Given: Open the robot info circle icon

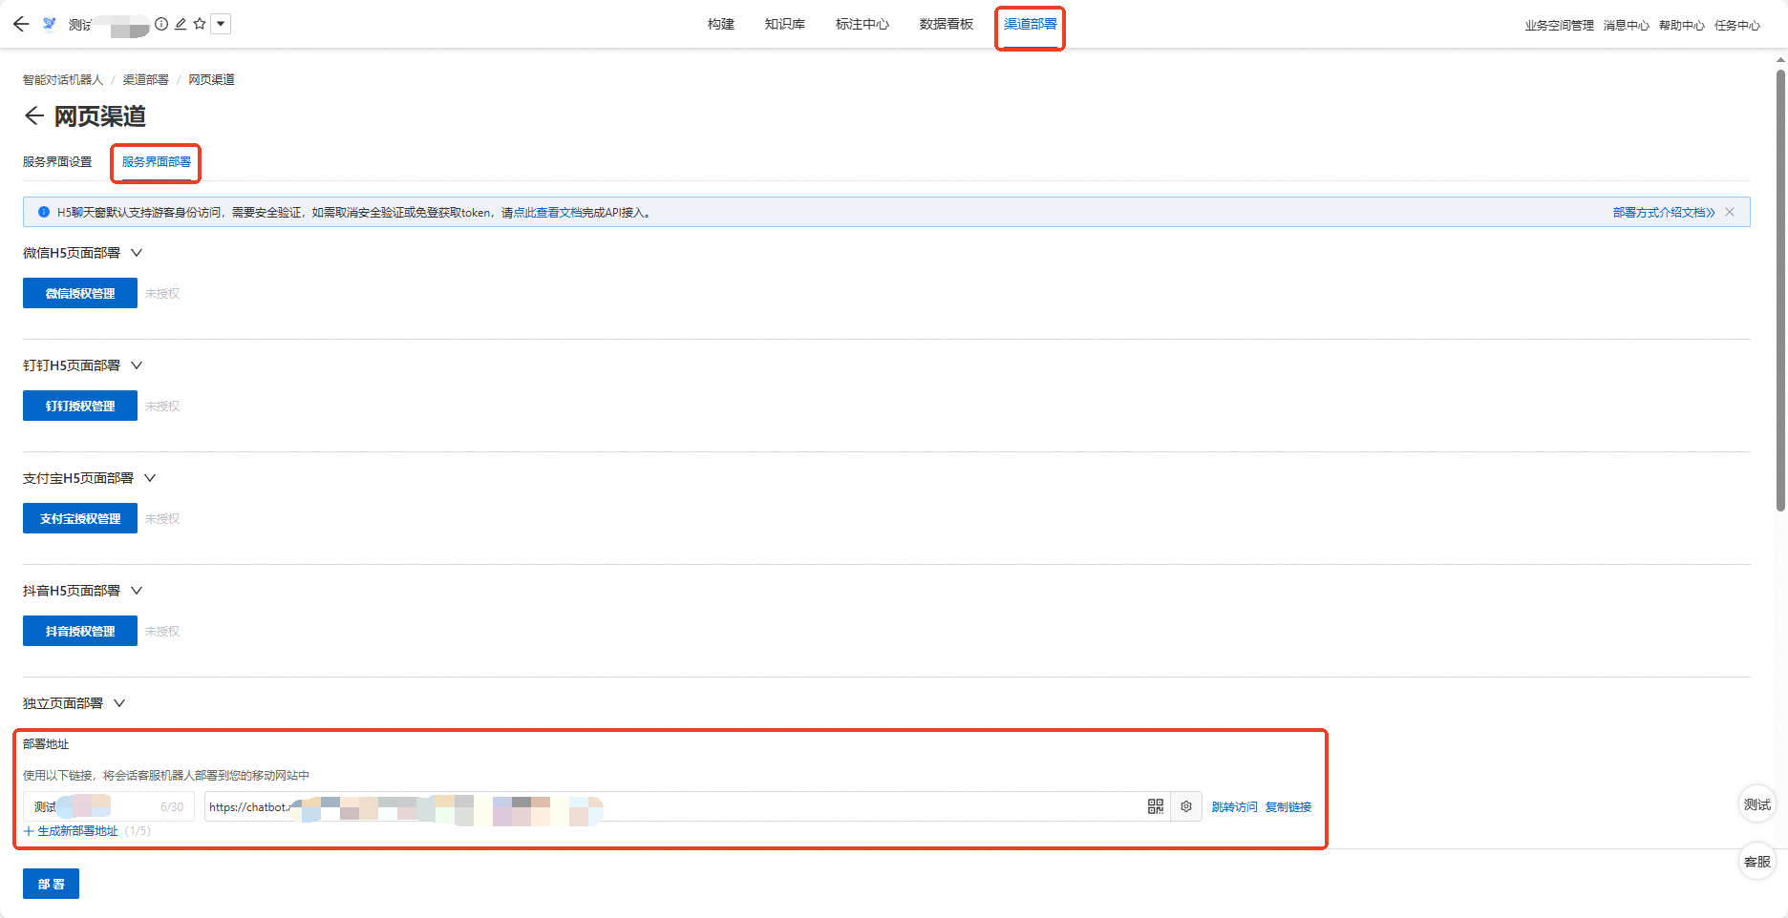Looking at the screenshot, I should point(161,24).
